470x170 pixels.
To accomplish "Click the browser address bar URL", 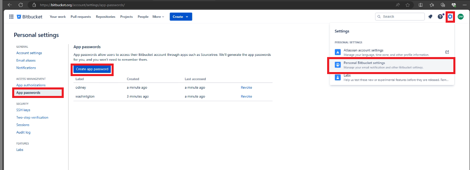I will [82, 5].
